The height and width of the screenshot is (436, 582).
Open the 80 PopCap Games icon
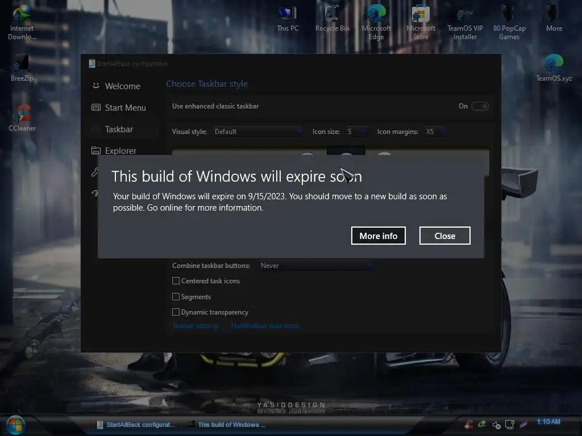click(x=509, y=22)
